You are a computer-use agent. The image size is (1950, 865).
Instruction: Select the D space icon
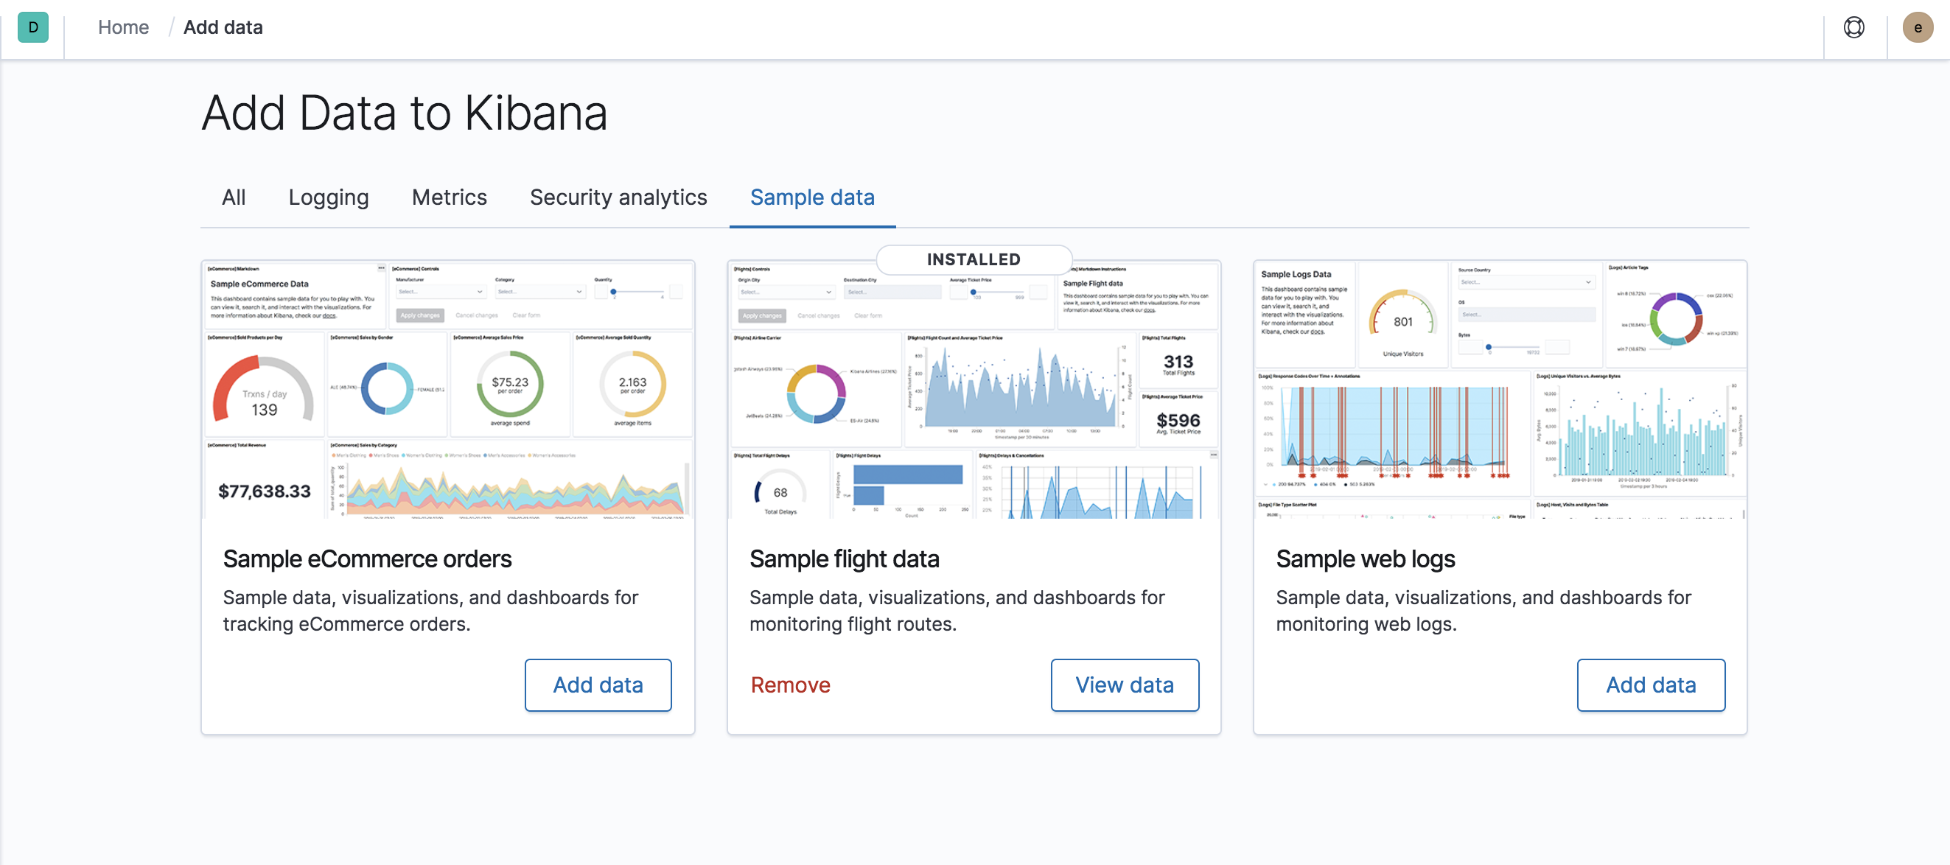[x=32, y=28]
